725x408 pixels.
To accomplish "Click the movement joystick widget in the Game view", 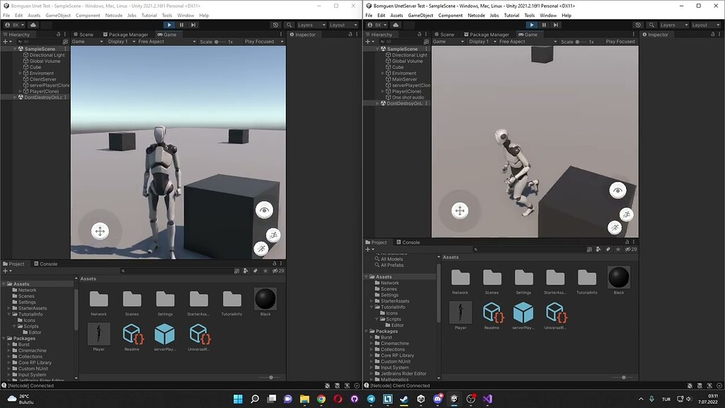I will click(x=100, y=231).
